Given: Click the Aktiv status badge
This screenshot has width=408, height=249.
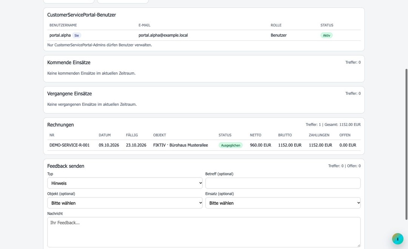Looking at the screenshot, I should pyautogui.click(x=326, y=36).
